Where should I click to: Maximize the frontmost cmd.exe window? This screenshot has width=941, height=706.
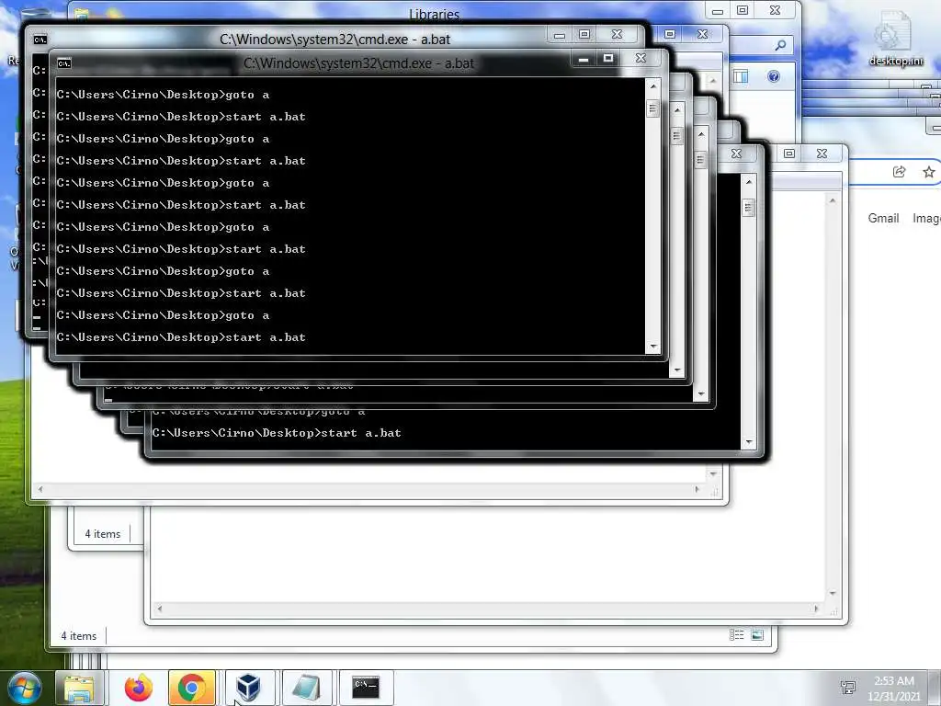click(x=608, y=58)
